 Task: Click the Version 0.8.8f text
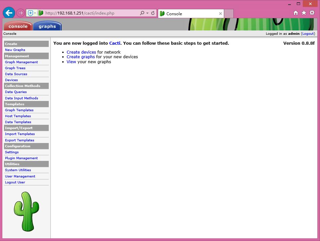point(299,43)
